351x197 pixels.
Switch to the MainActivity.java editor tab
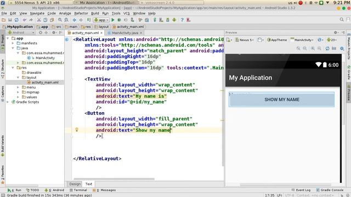click(x=125, y=33)
